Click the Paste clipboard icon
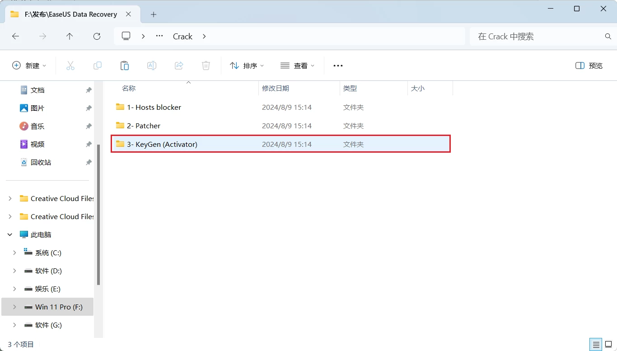The height and width of the screenshot is (351, 617). coord(125,66)
